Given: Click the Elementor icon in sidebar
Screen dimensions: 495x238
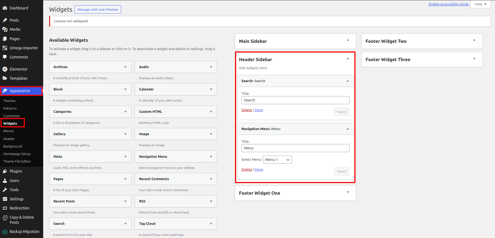Looking at the screenshot, I should tap(5, 69).
